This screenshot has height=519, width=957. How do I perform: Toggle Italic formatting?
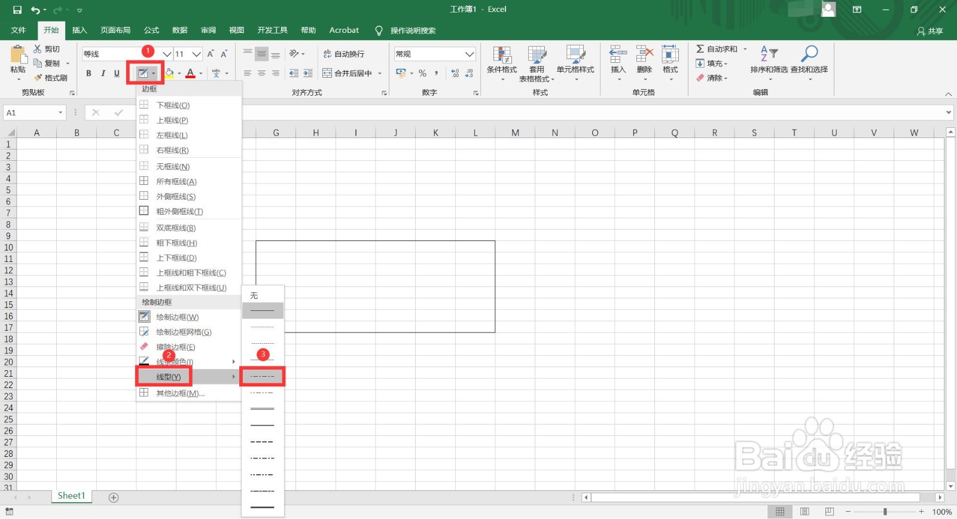103,73
